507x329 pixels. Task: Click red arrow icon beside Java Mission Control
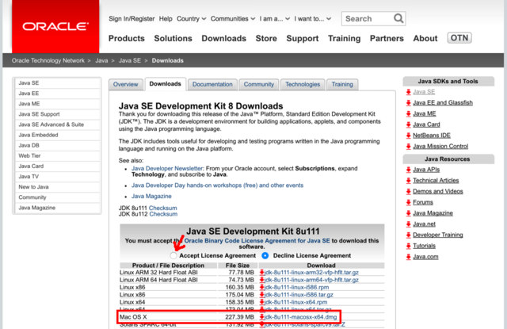[409, 147]
